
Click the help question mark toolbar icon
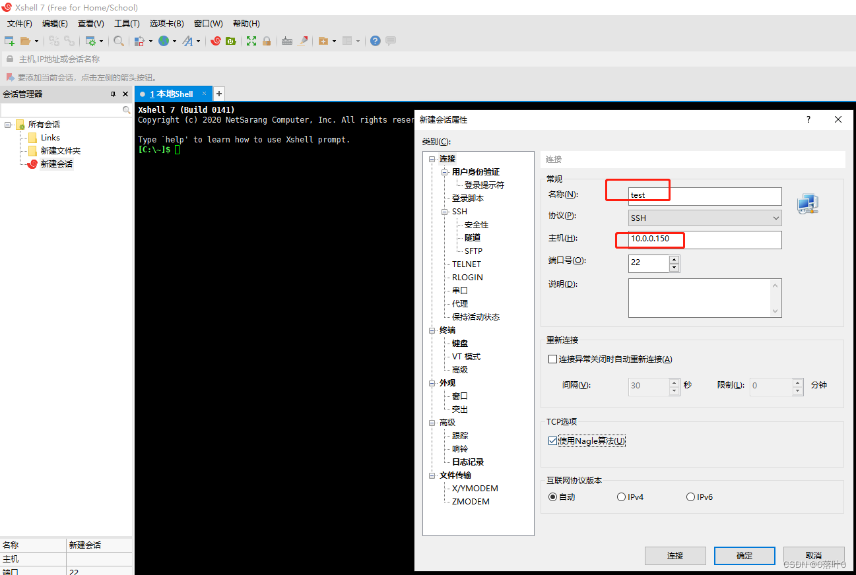coord(376,41)
